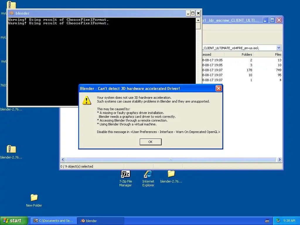Activate the blender taskbar button

pyautogui.click(x=101, y=221)
